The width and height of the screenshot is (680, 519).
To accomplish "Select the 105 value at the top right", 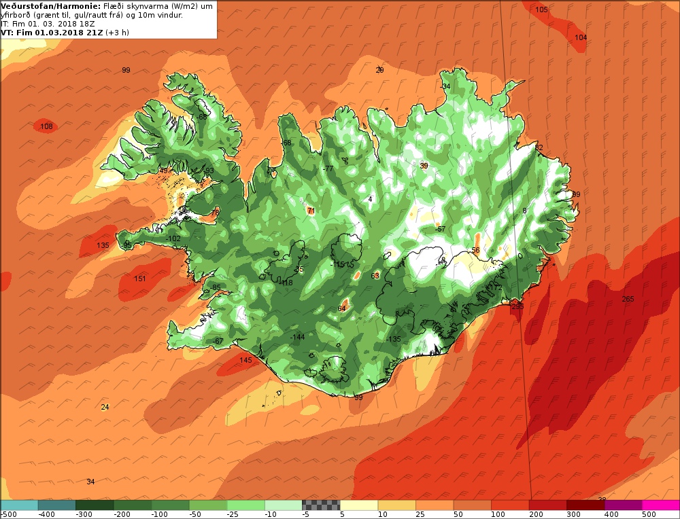I will [x=541, y=10].
